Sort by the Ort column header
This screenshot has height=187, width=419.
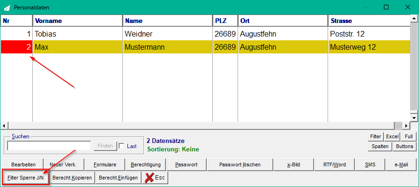pyautogui.click(x=283, y=21)
